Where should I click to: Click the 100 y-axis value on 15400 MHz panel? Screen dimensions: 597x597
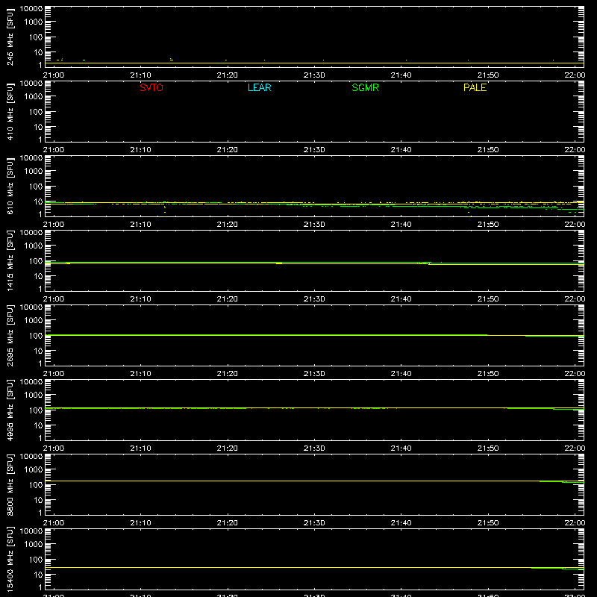click(36, 560)
